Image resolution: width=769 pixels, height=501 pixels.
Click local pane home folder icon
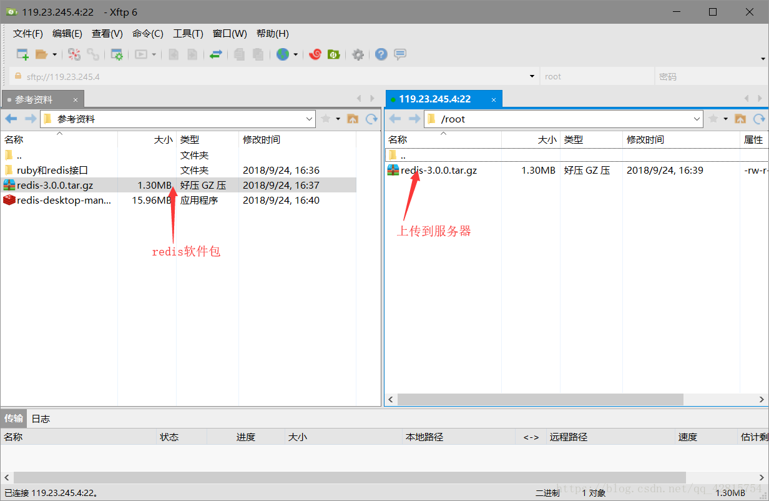coord(353,119)
